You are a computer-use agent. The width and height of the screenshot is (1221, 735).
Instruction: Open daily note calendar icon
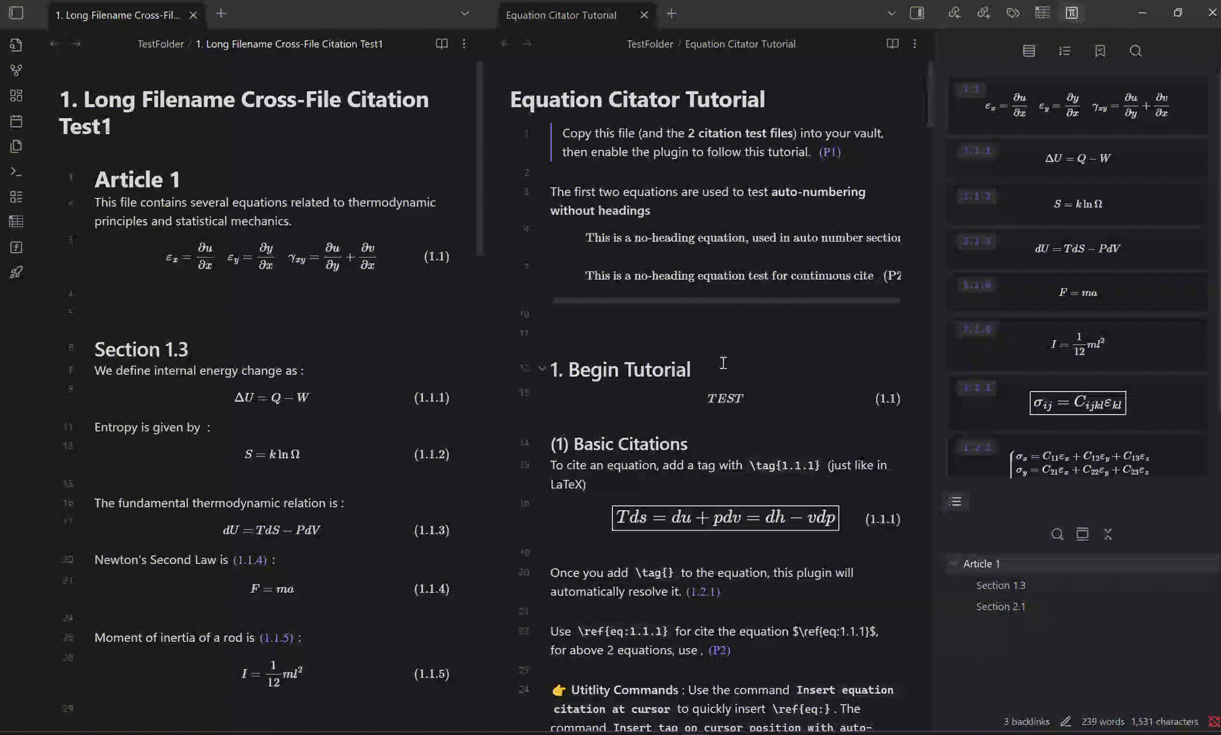click(x=16, y=121)
